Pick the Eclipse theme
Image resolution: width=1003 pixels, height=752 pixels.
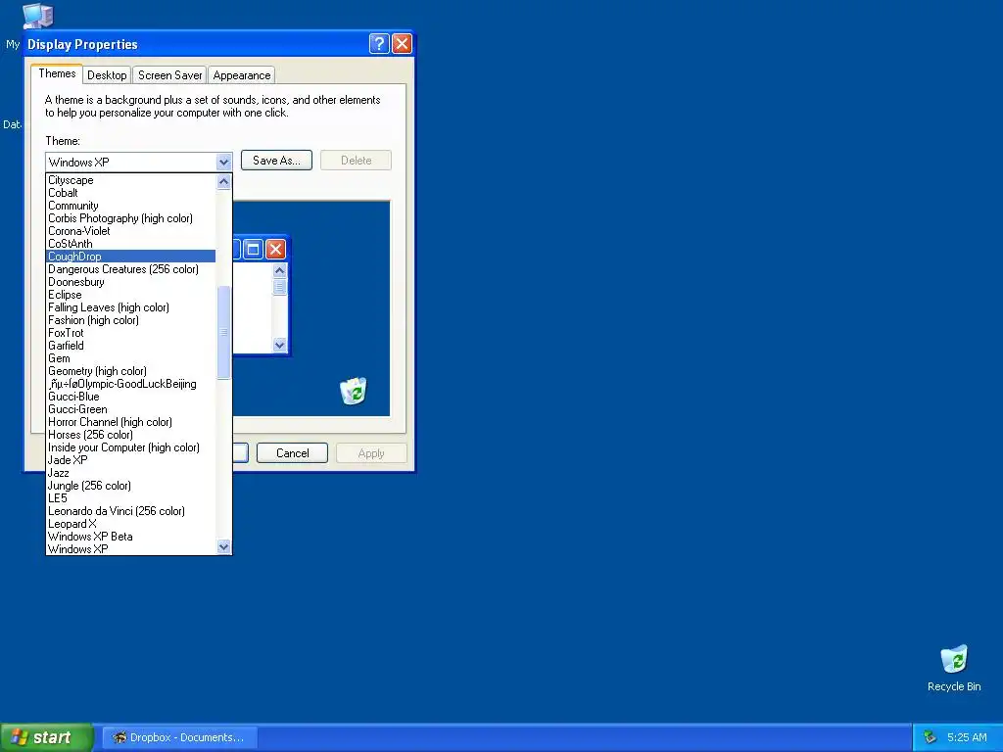[x=131, y=295]
